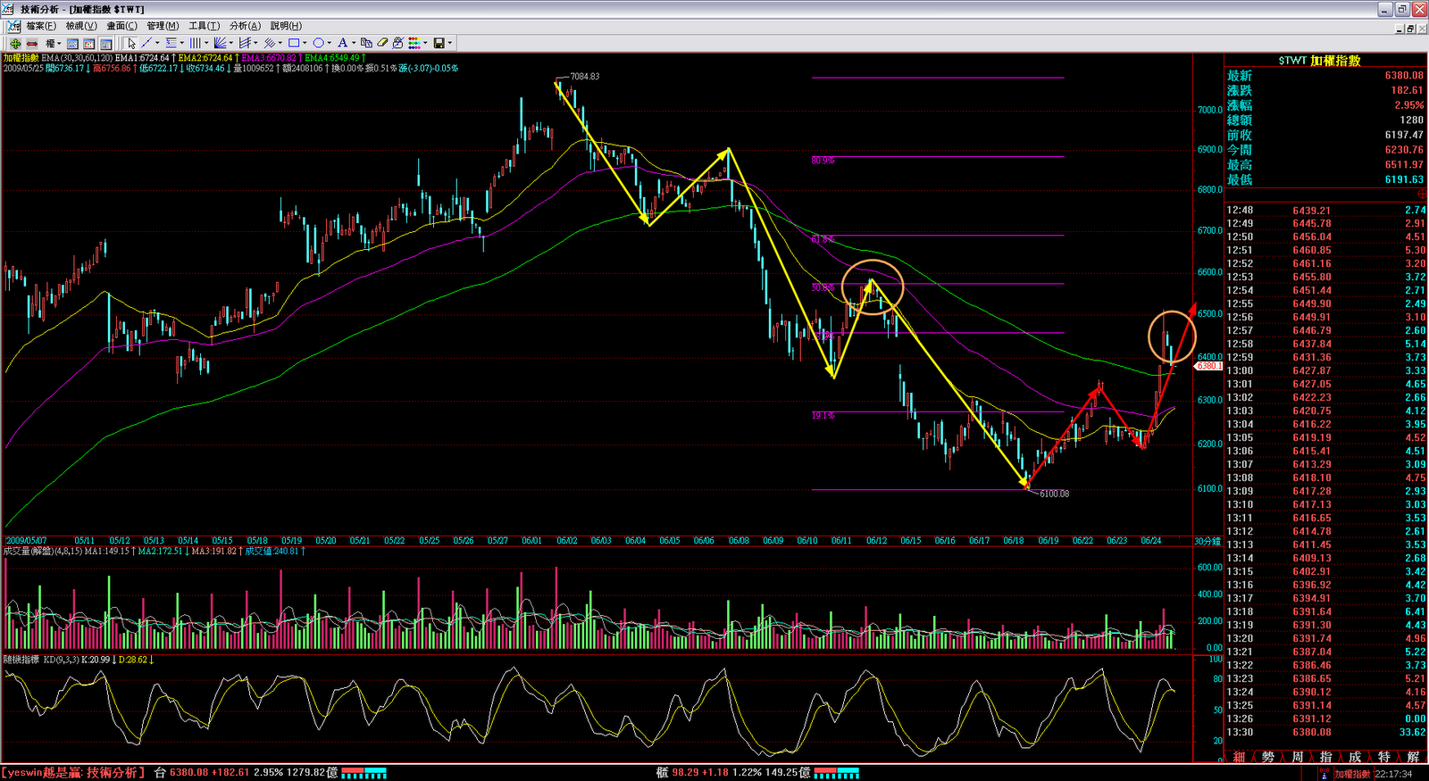Switch to the 特 tab
This screenshot has height=781, width=1429.
[1383, 757]
